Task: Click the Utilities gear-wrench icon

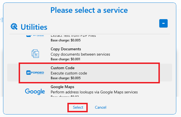Action: pyautogui.click(x=14, y=26)
